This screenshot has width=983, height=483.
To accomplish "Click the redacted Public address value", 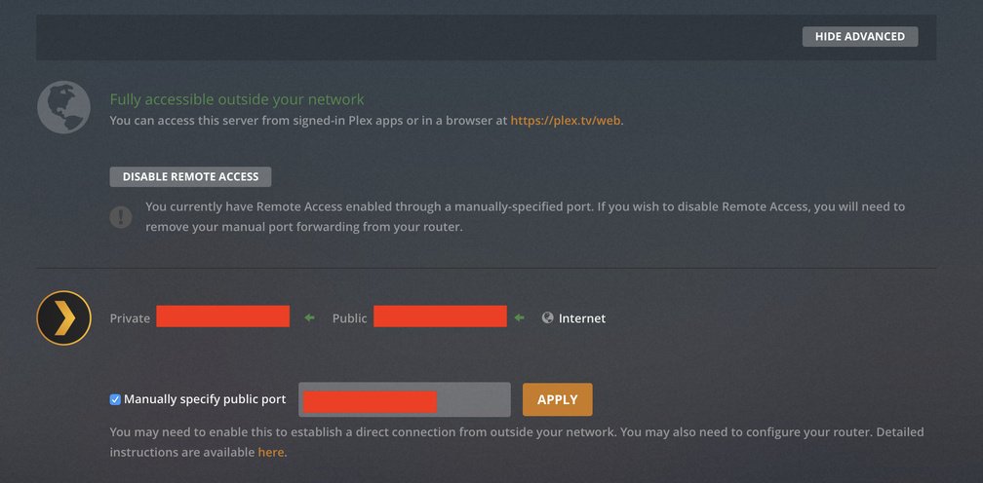I will point(440,316).
